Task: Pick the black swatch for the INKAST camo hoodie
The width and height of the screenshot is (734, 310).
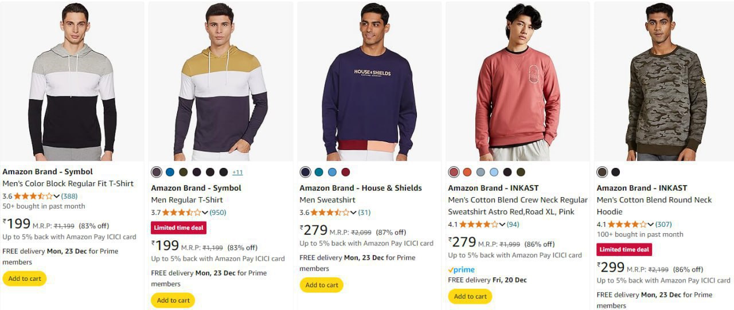Action: click(615, 172)
